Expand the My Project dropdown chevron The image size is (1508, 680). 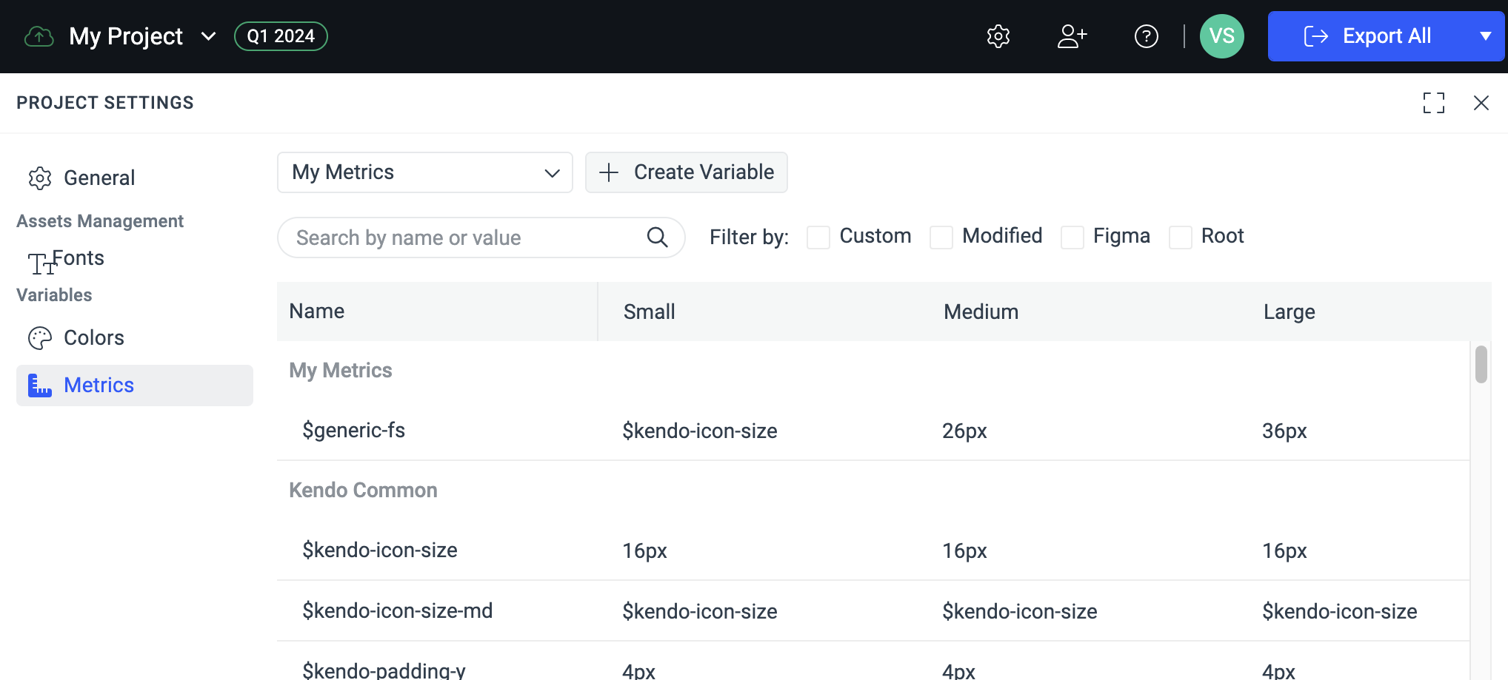coord(209,36)
